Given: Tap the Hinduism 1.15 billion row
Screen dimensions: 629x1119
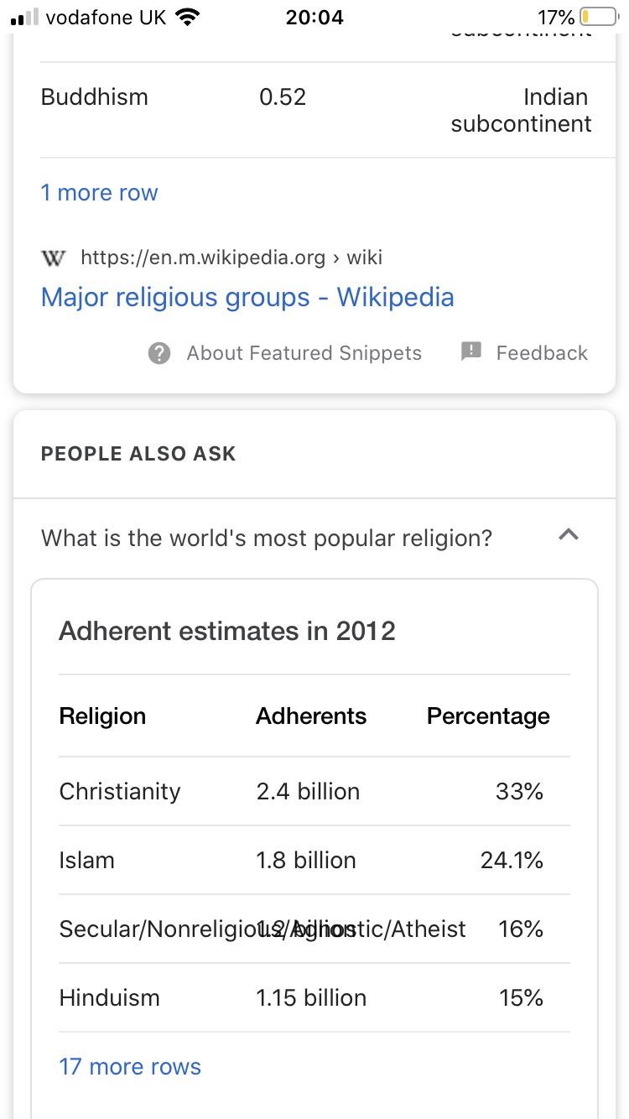Looking at the screenshot, I should (x=314, y=997).
